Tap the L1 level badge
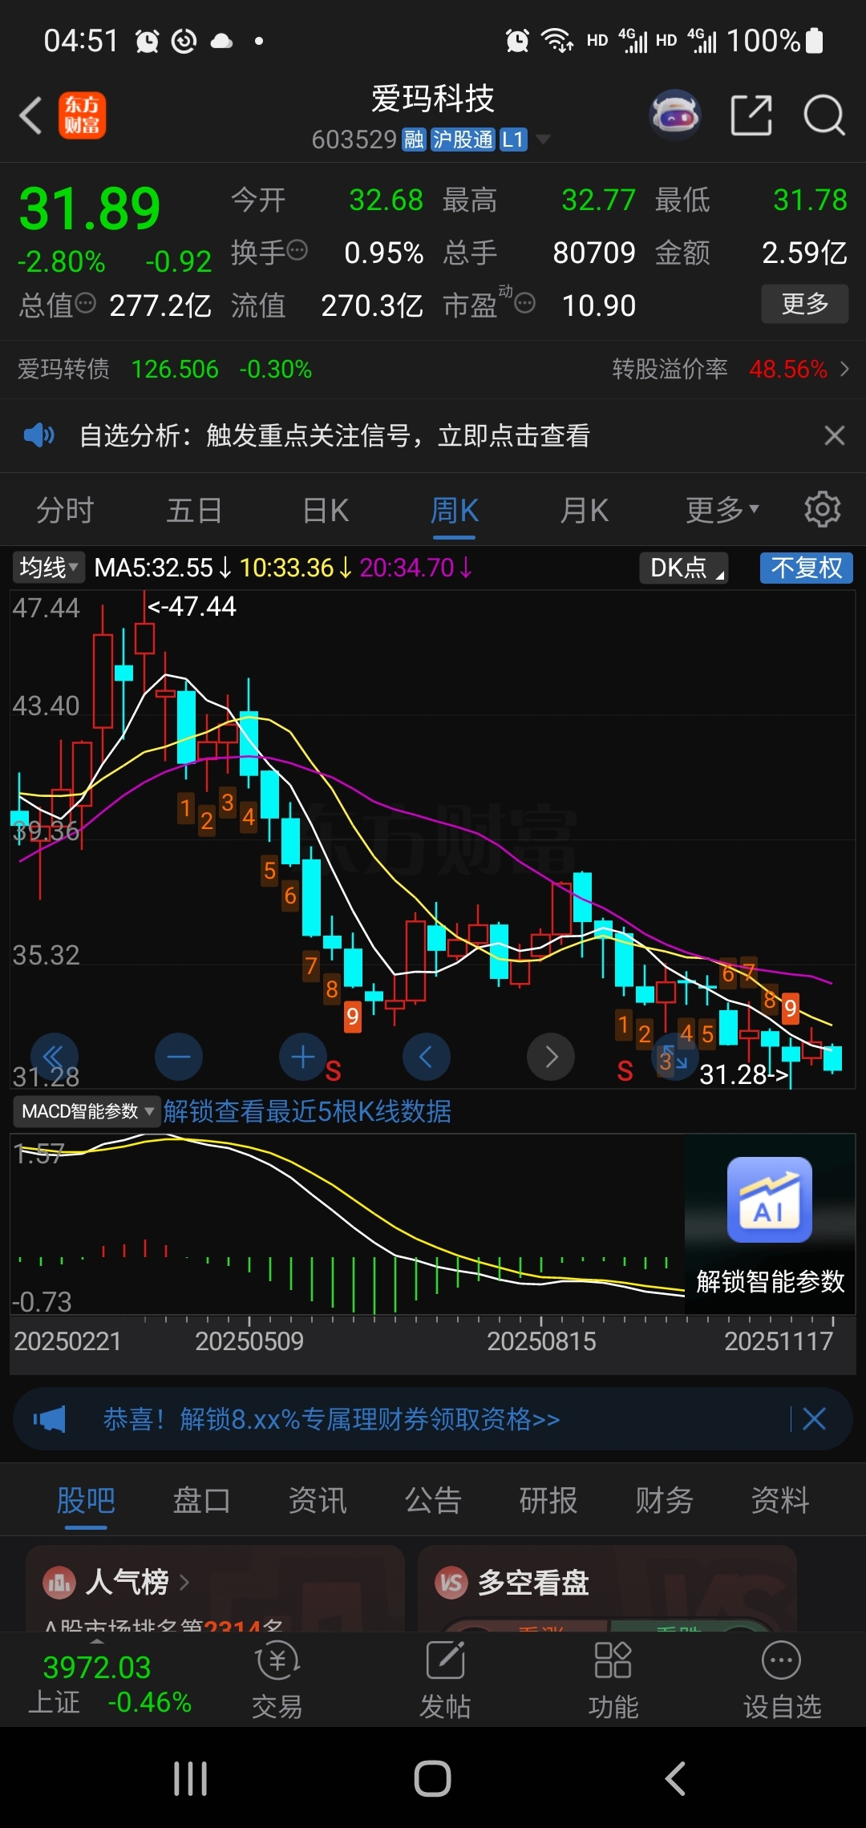The image size is (866, 1828). [512, 140]
